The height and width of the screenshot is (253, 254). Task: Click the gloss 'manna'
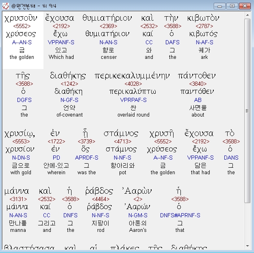(x=18, y=230)
